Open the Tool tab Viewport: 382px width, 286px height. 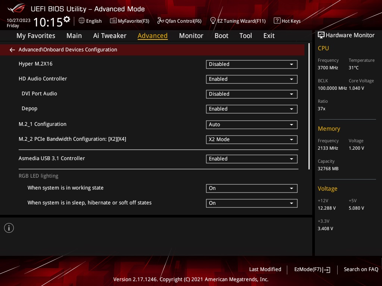245,36
